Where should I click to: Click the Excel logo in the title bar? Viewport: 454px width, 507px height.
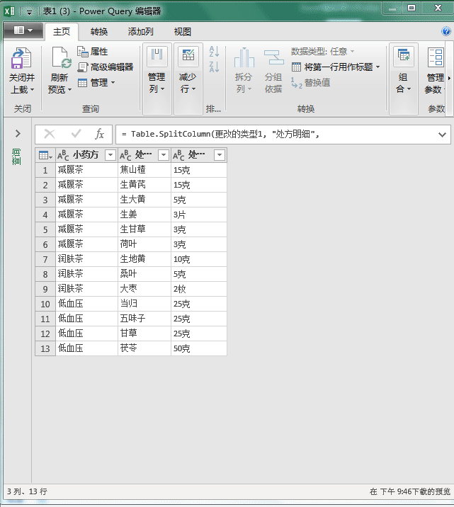[x=9, y=11]
